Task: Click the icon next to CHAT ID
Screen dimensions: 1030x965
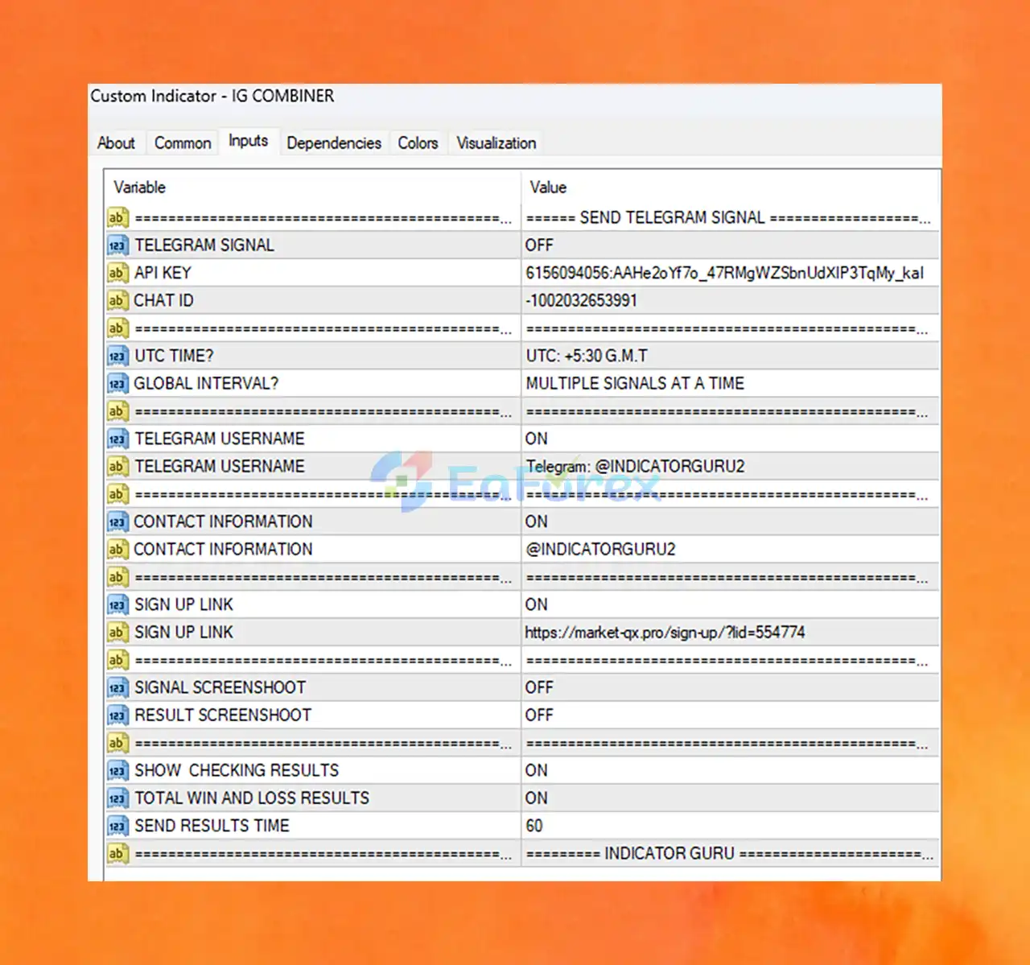Action: click(117, 300)
